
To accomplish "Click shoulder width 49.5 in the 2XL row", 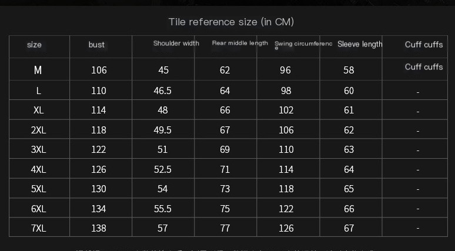I will click(163, 130).
